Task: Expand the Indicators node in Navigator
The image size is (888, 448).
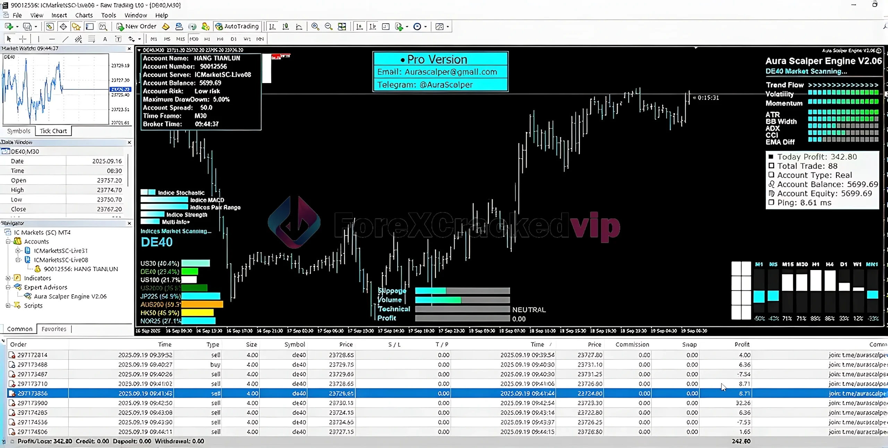Action: tap(8, 278)
